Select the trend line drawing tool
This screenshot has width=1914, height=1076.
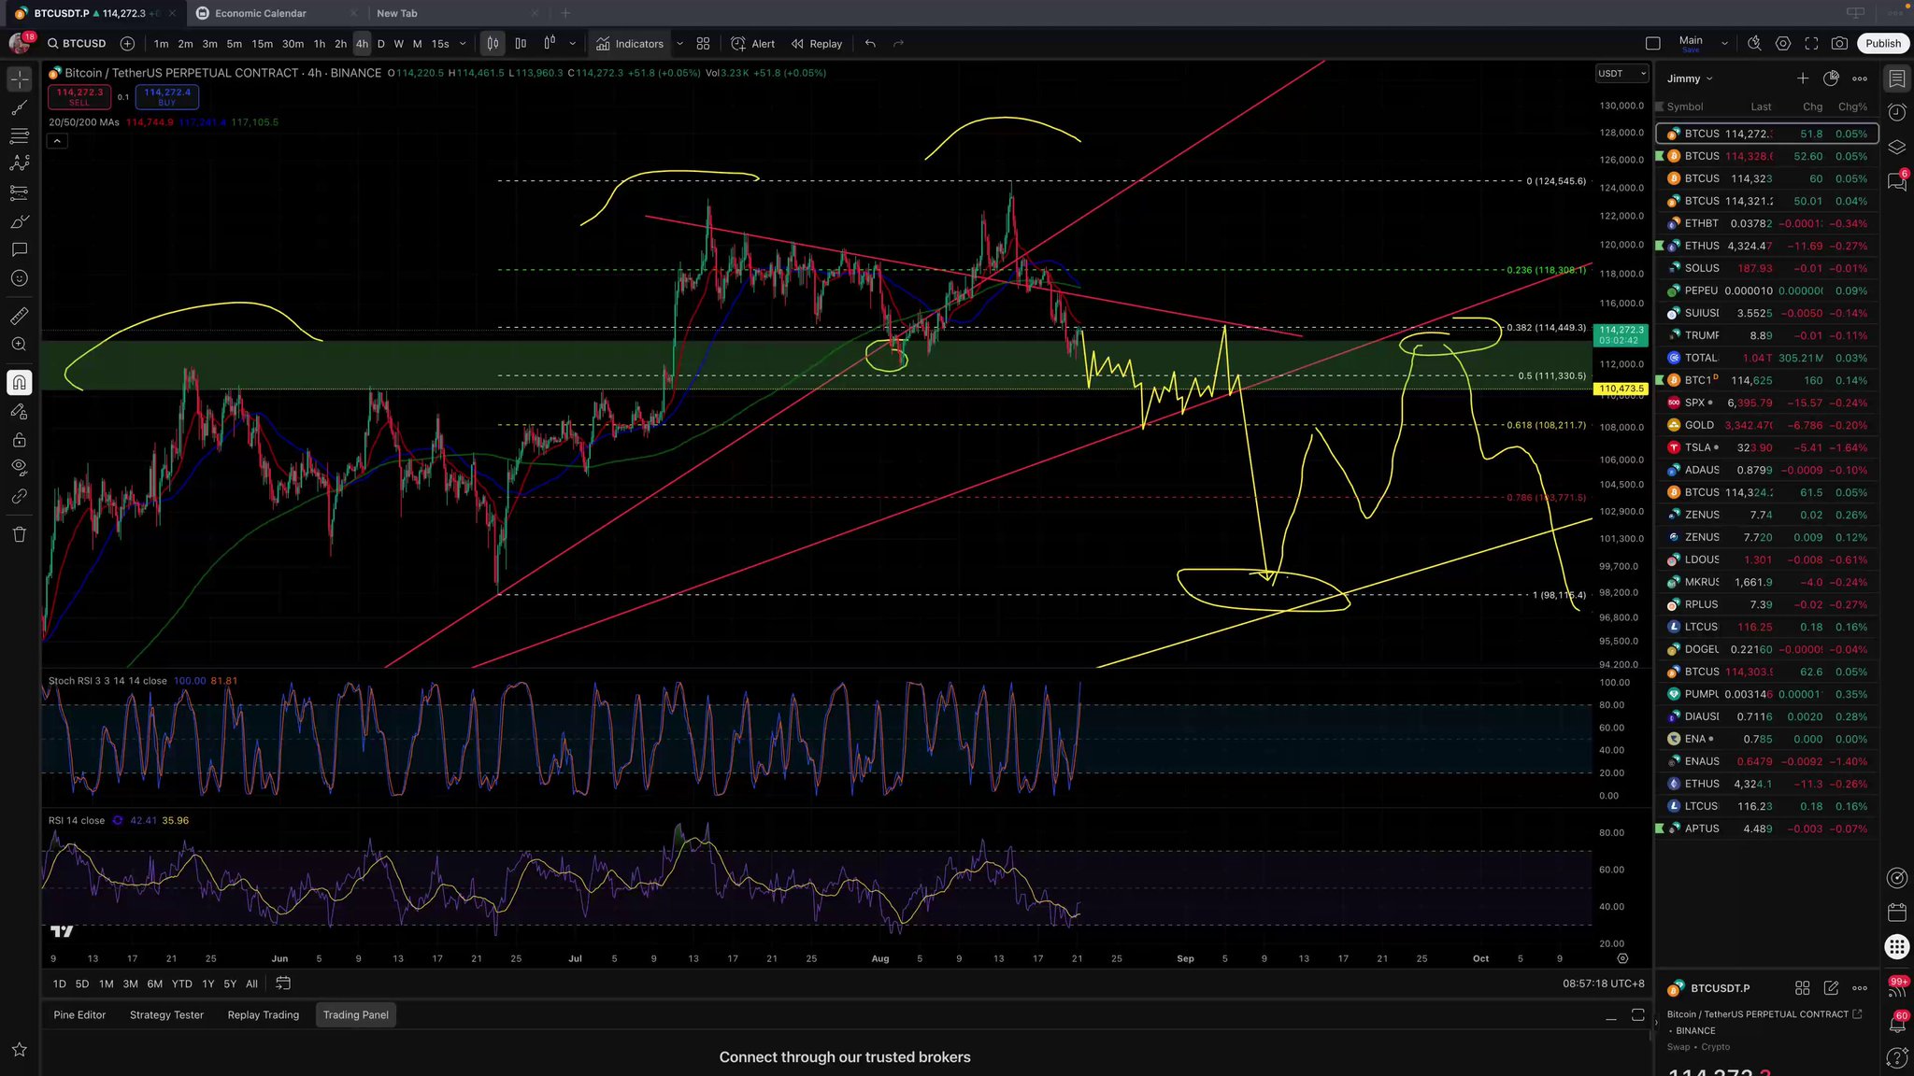point(20,108)
